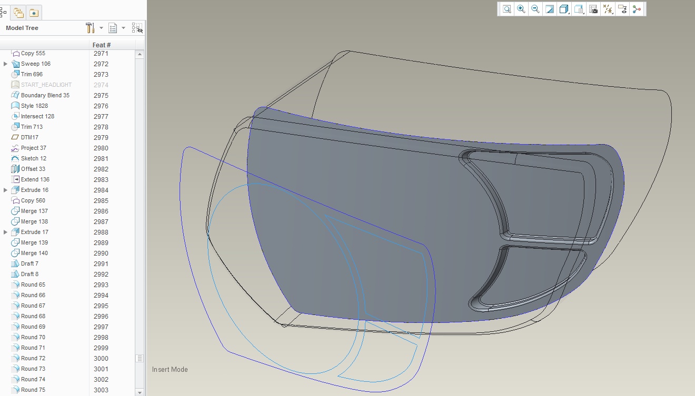Click the Repaint screen icon
This screenshot has width=695, height=396.
(550, 9)
